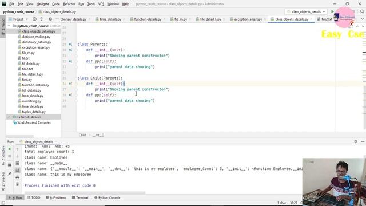This screenshot has height=206, width=366.
Task: Switch to time_details.py editor tab
Action: pos(110,19)
